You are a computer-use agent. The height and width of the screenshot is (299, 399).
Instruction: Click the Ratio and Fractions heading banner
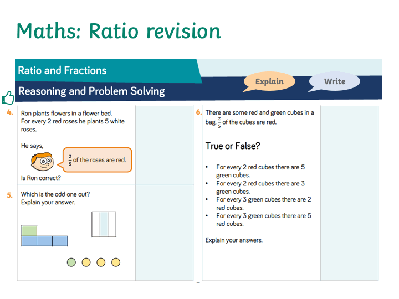tap(108, 71)
